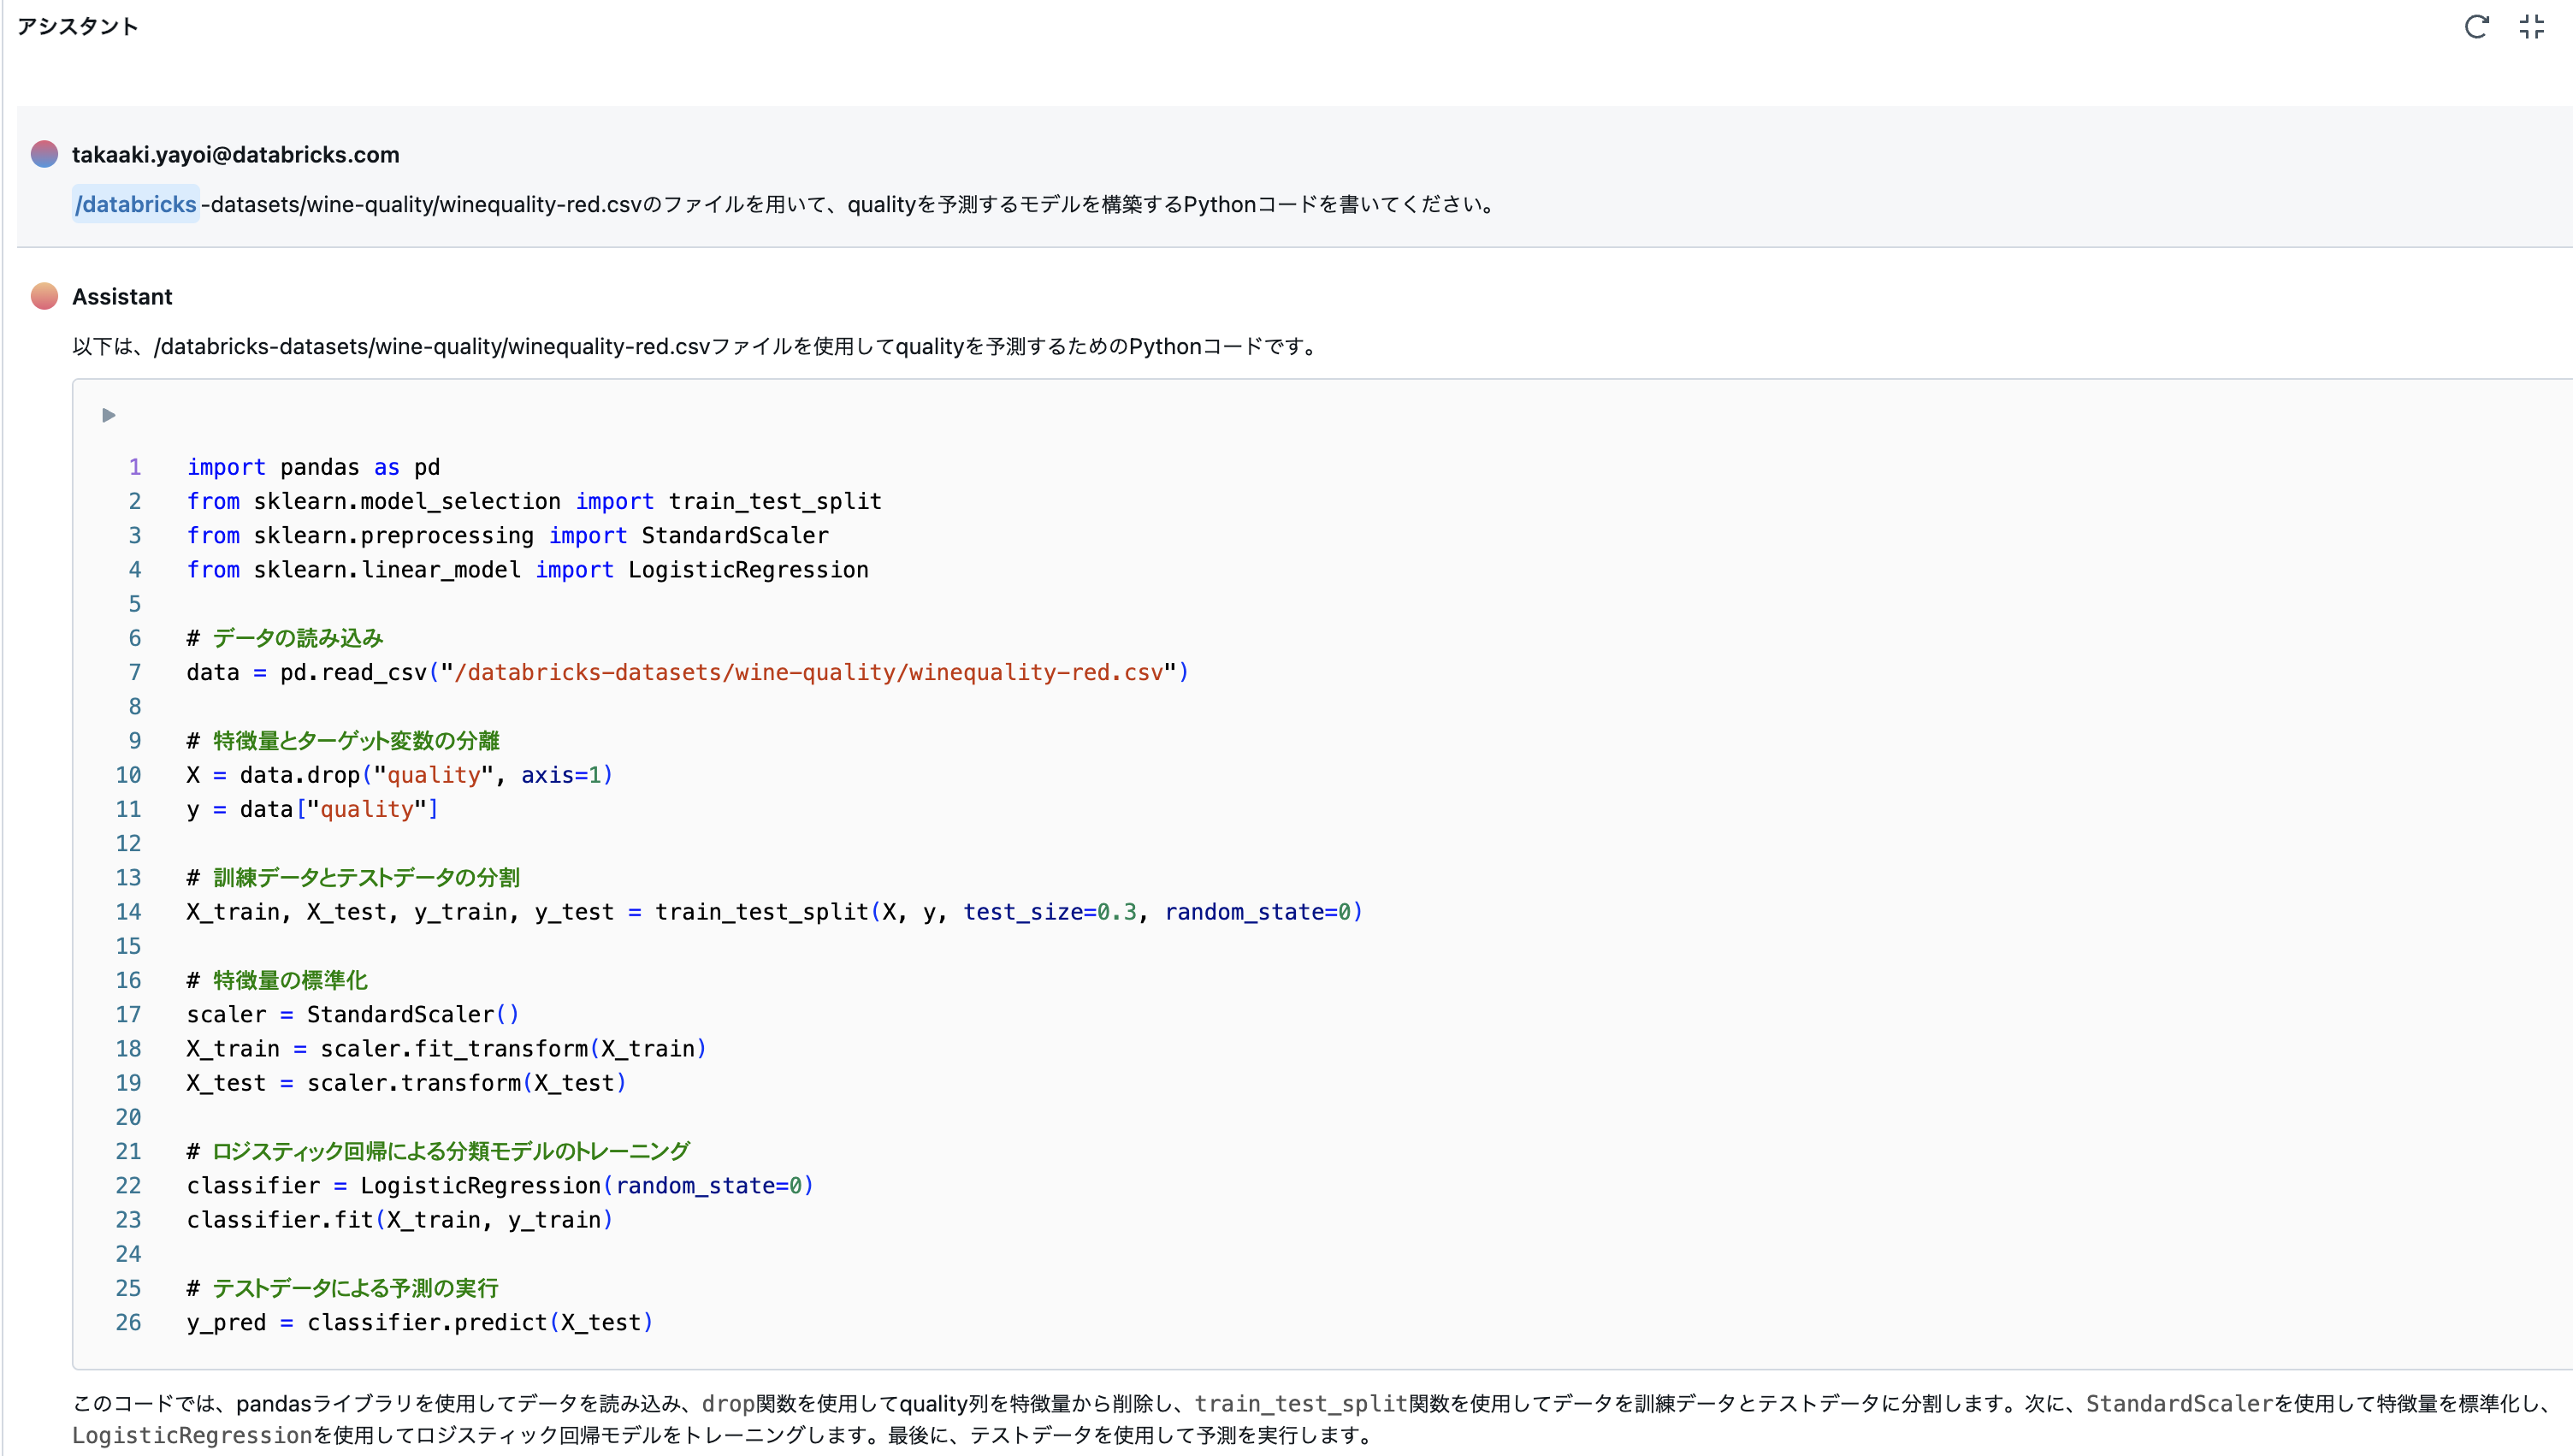Click the import pandas as pd line
The width and height of the screenshot is (2573, 1456).
coord(312,466)
